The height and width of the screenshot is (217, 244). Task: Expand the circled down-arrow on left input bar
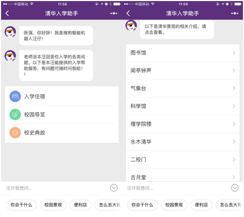click(114, 188)
